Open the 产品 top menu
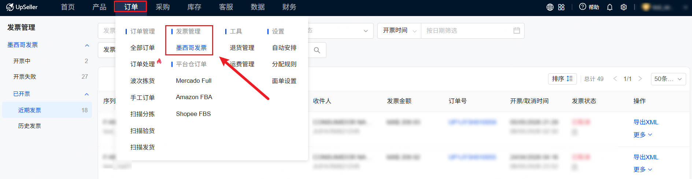This screenshot has height=179, width=692. click(99, 7)
